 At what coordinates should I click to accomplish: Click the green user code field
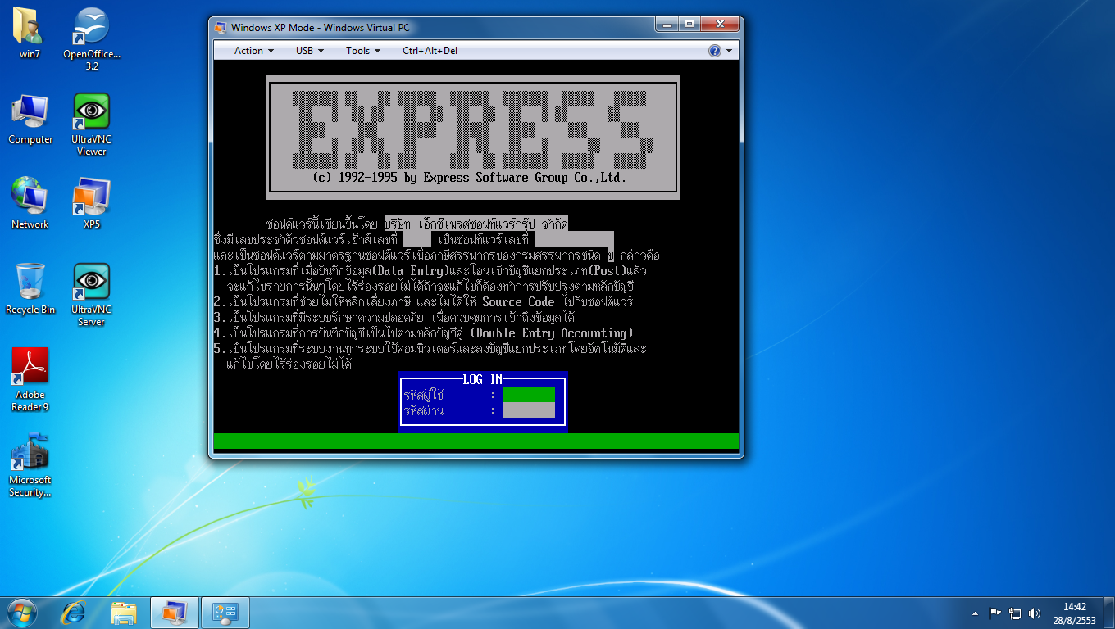point(528,395)
